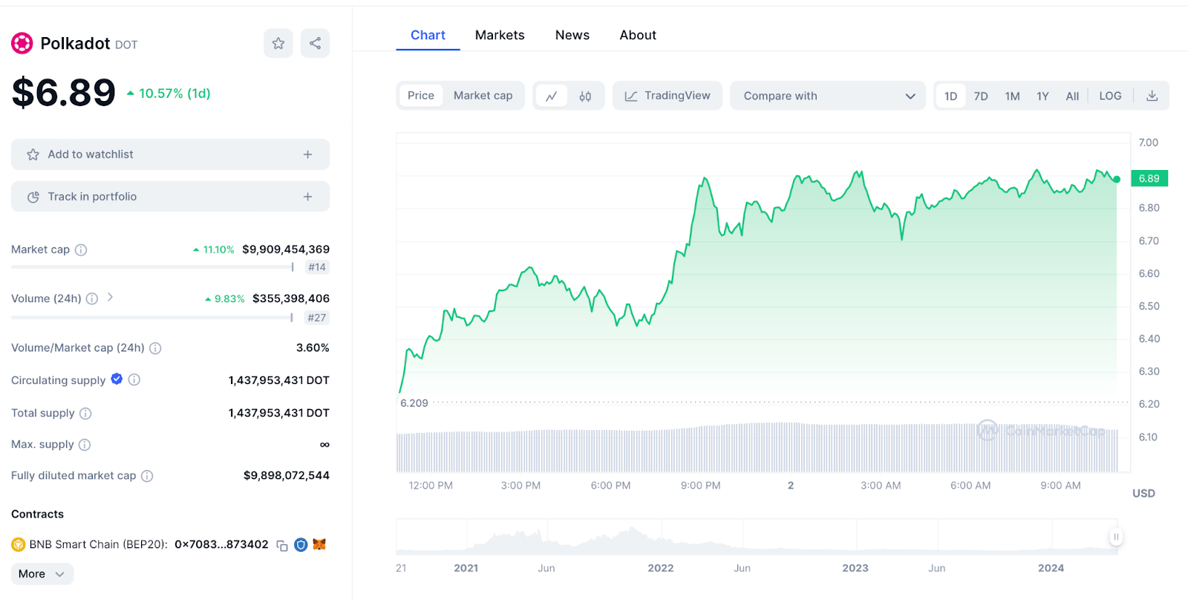The width and height of the screenshot is (1188, 600).
Task: Open the News tab
Action: (x=572, y=35)
